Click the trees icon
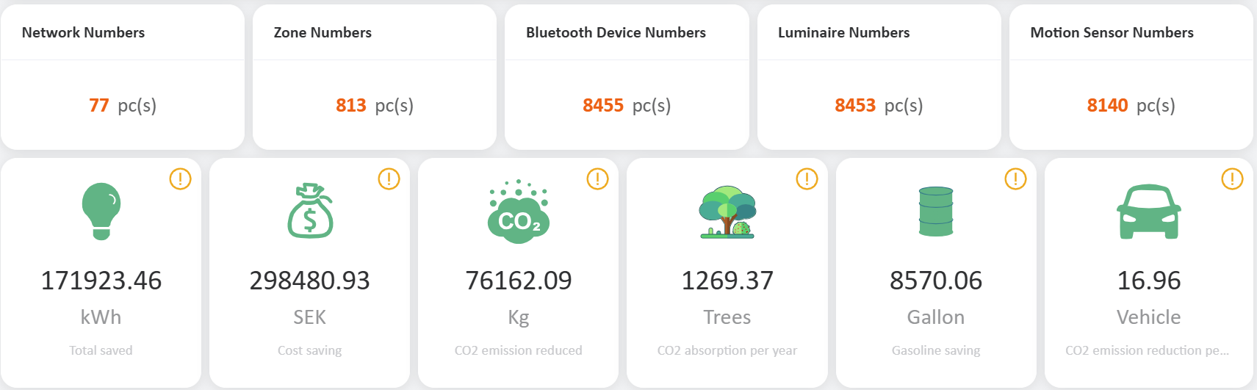1257x390 pixels. tap(727, 212)
